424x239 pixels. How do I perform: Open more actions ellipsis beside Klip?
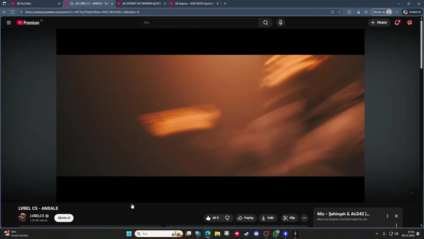coord(304,218)
